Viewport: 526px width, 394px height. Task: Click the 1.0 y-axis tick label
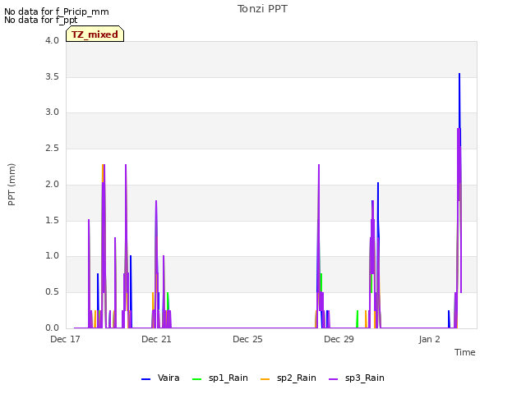[x=52, y=256]
